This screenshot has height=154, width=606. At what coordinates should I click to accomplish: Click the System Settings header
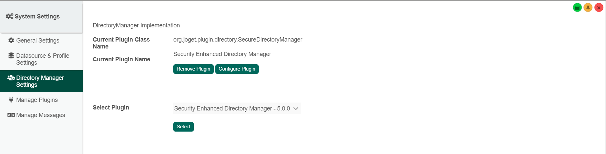(x=37, y=16)
